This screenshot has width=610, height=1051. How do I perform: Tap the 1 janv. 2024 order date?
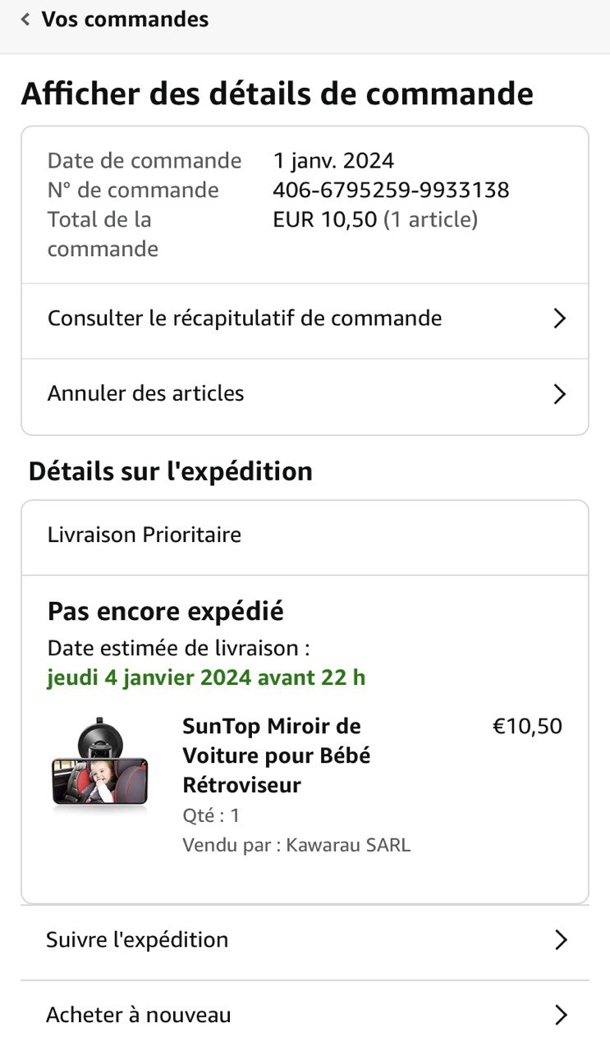333,161
